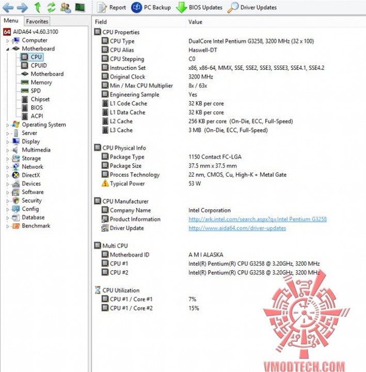Collapse the Motherboard tree node
This screenshot has height=372, width=366.
click(x=8, y=49)
